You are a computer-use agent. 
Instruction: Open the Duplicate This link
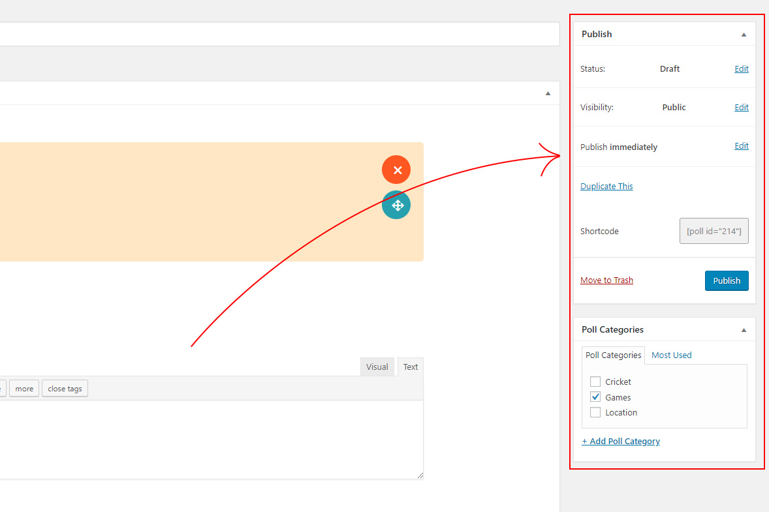coord(606,186)
